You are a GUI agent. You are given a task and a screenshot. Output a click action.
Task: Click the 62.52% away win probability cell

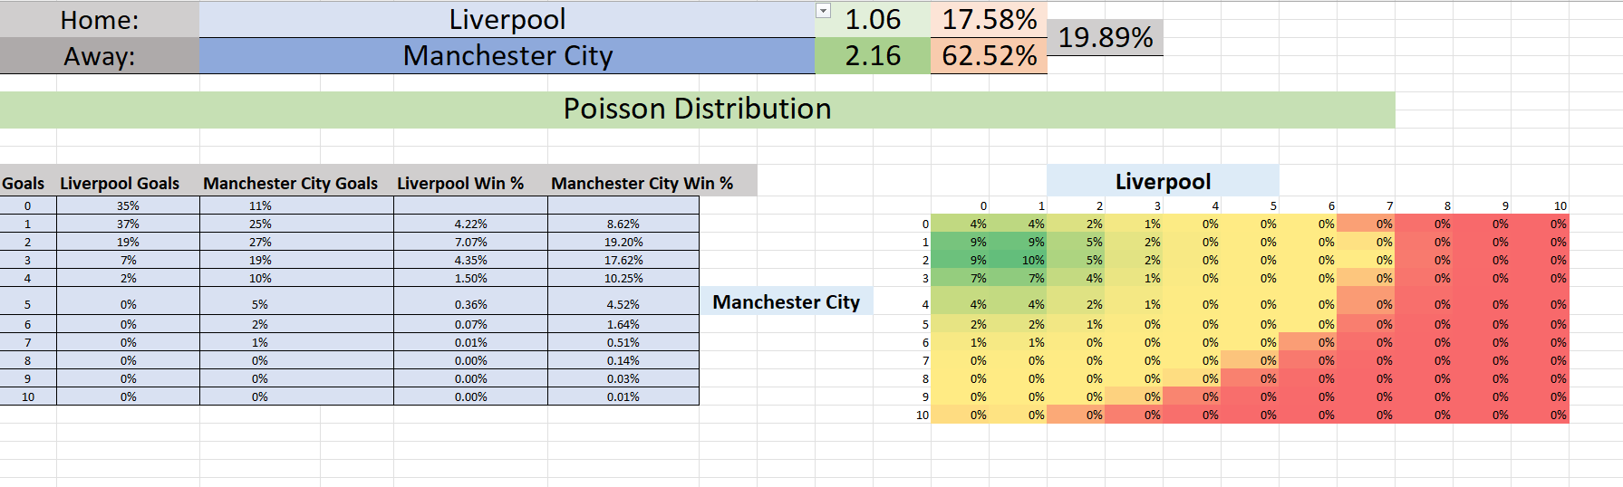pyautogui.click(x=989, y=56)
